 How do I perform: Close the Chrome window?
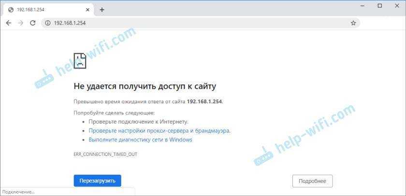click(x=396, y=6)
